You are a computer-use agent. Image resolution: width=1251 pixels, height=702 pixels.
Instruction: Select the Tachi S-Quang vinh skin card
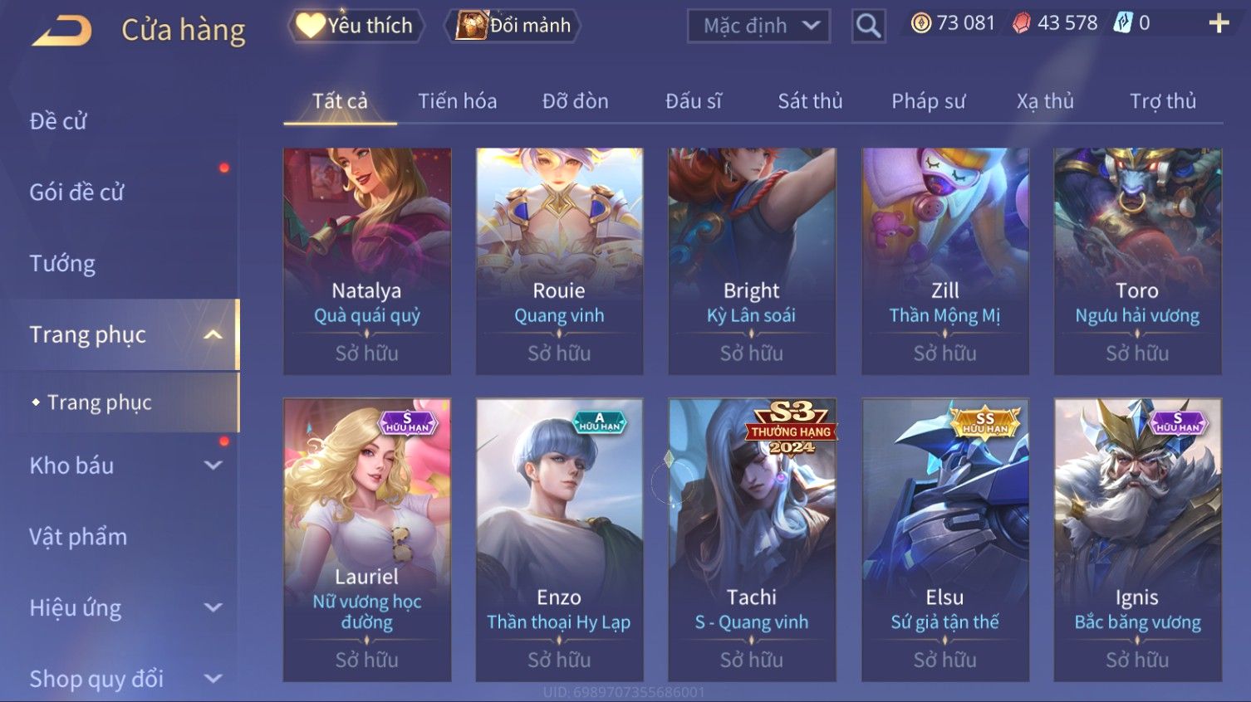point(752,539)
